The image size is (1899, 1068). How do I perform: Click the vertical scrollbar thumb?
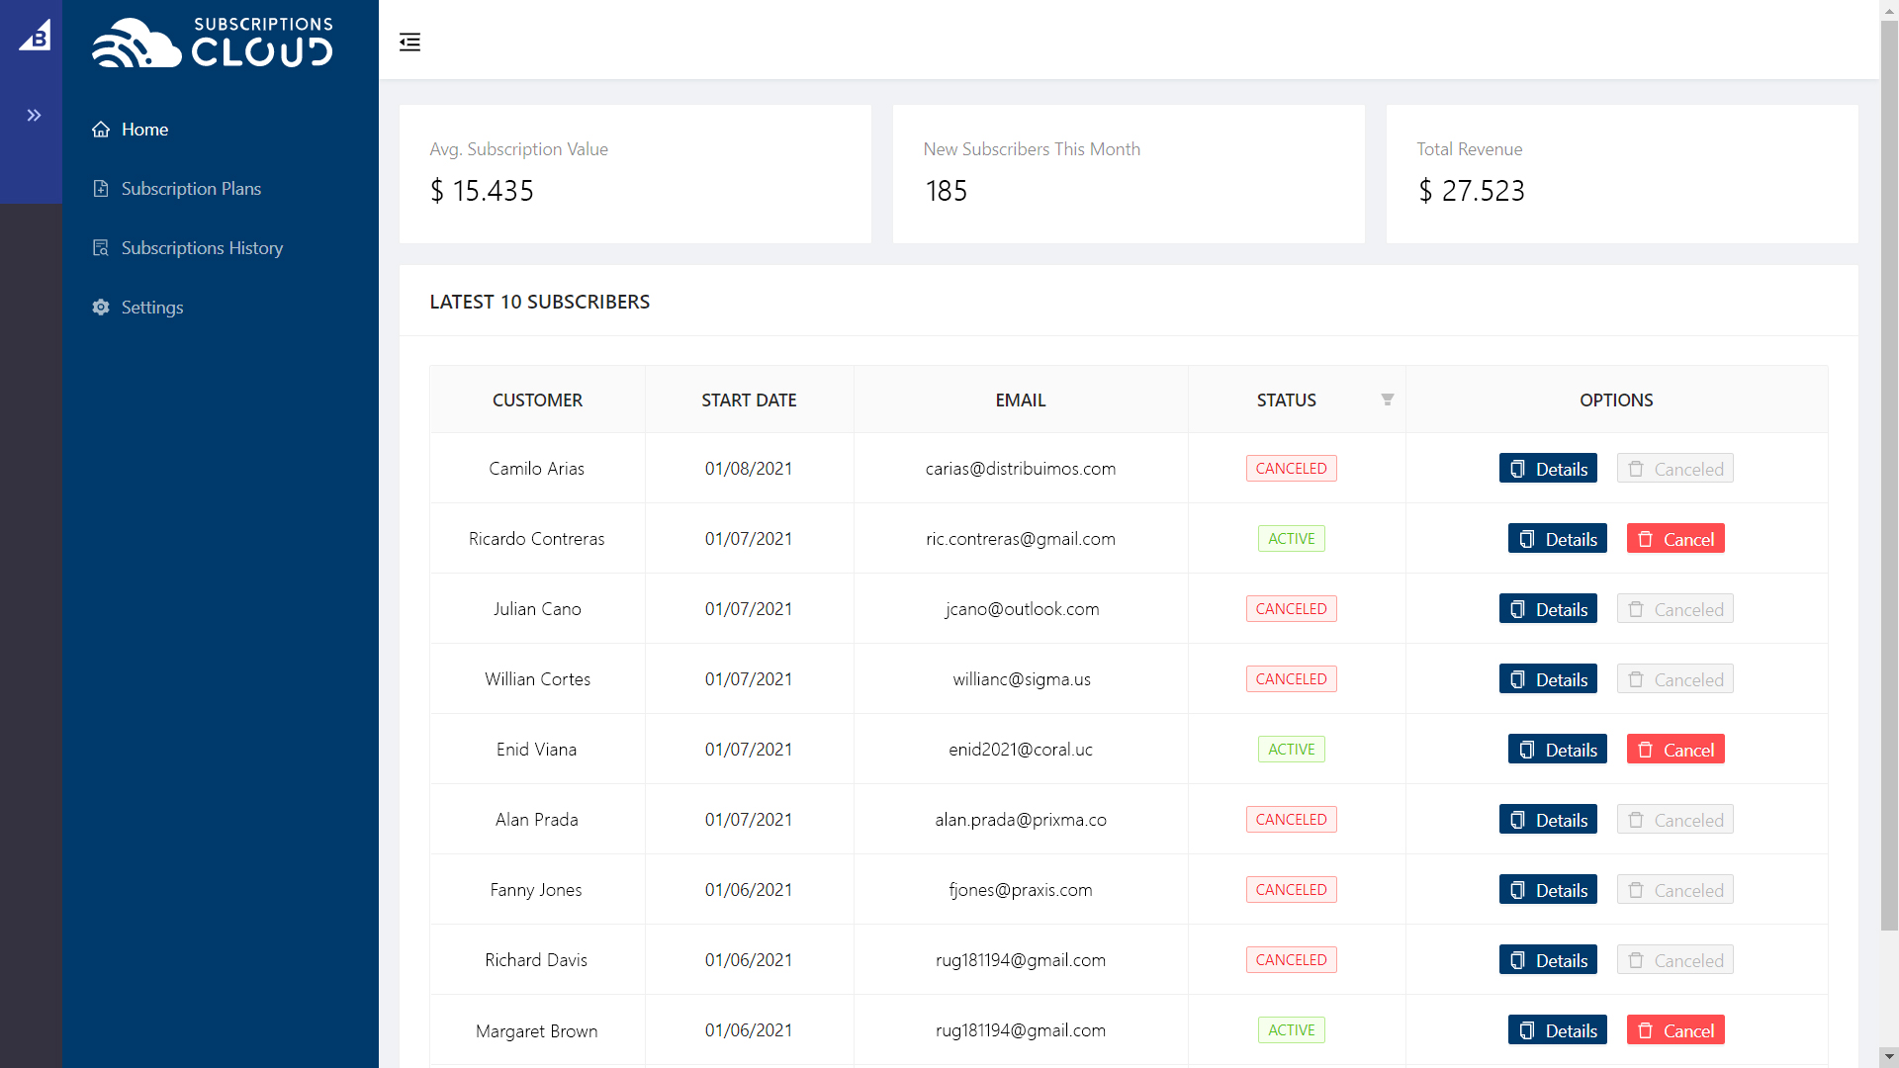click(1889, 475)
